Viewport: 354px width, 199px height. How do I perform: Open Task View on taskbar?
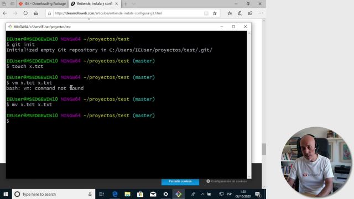click(102, 194)
